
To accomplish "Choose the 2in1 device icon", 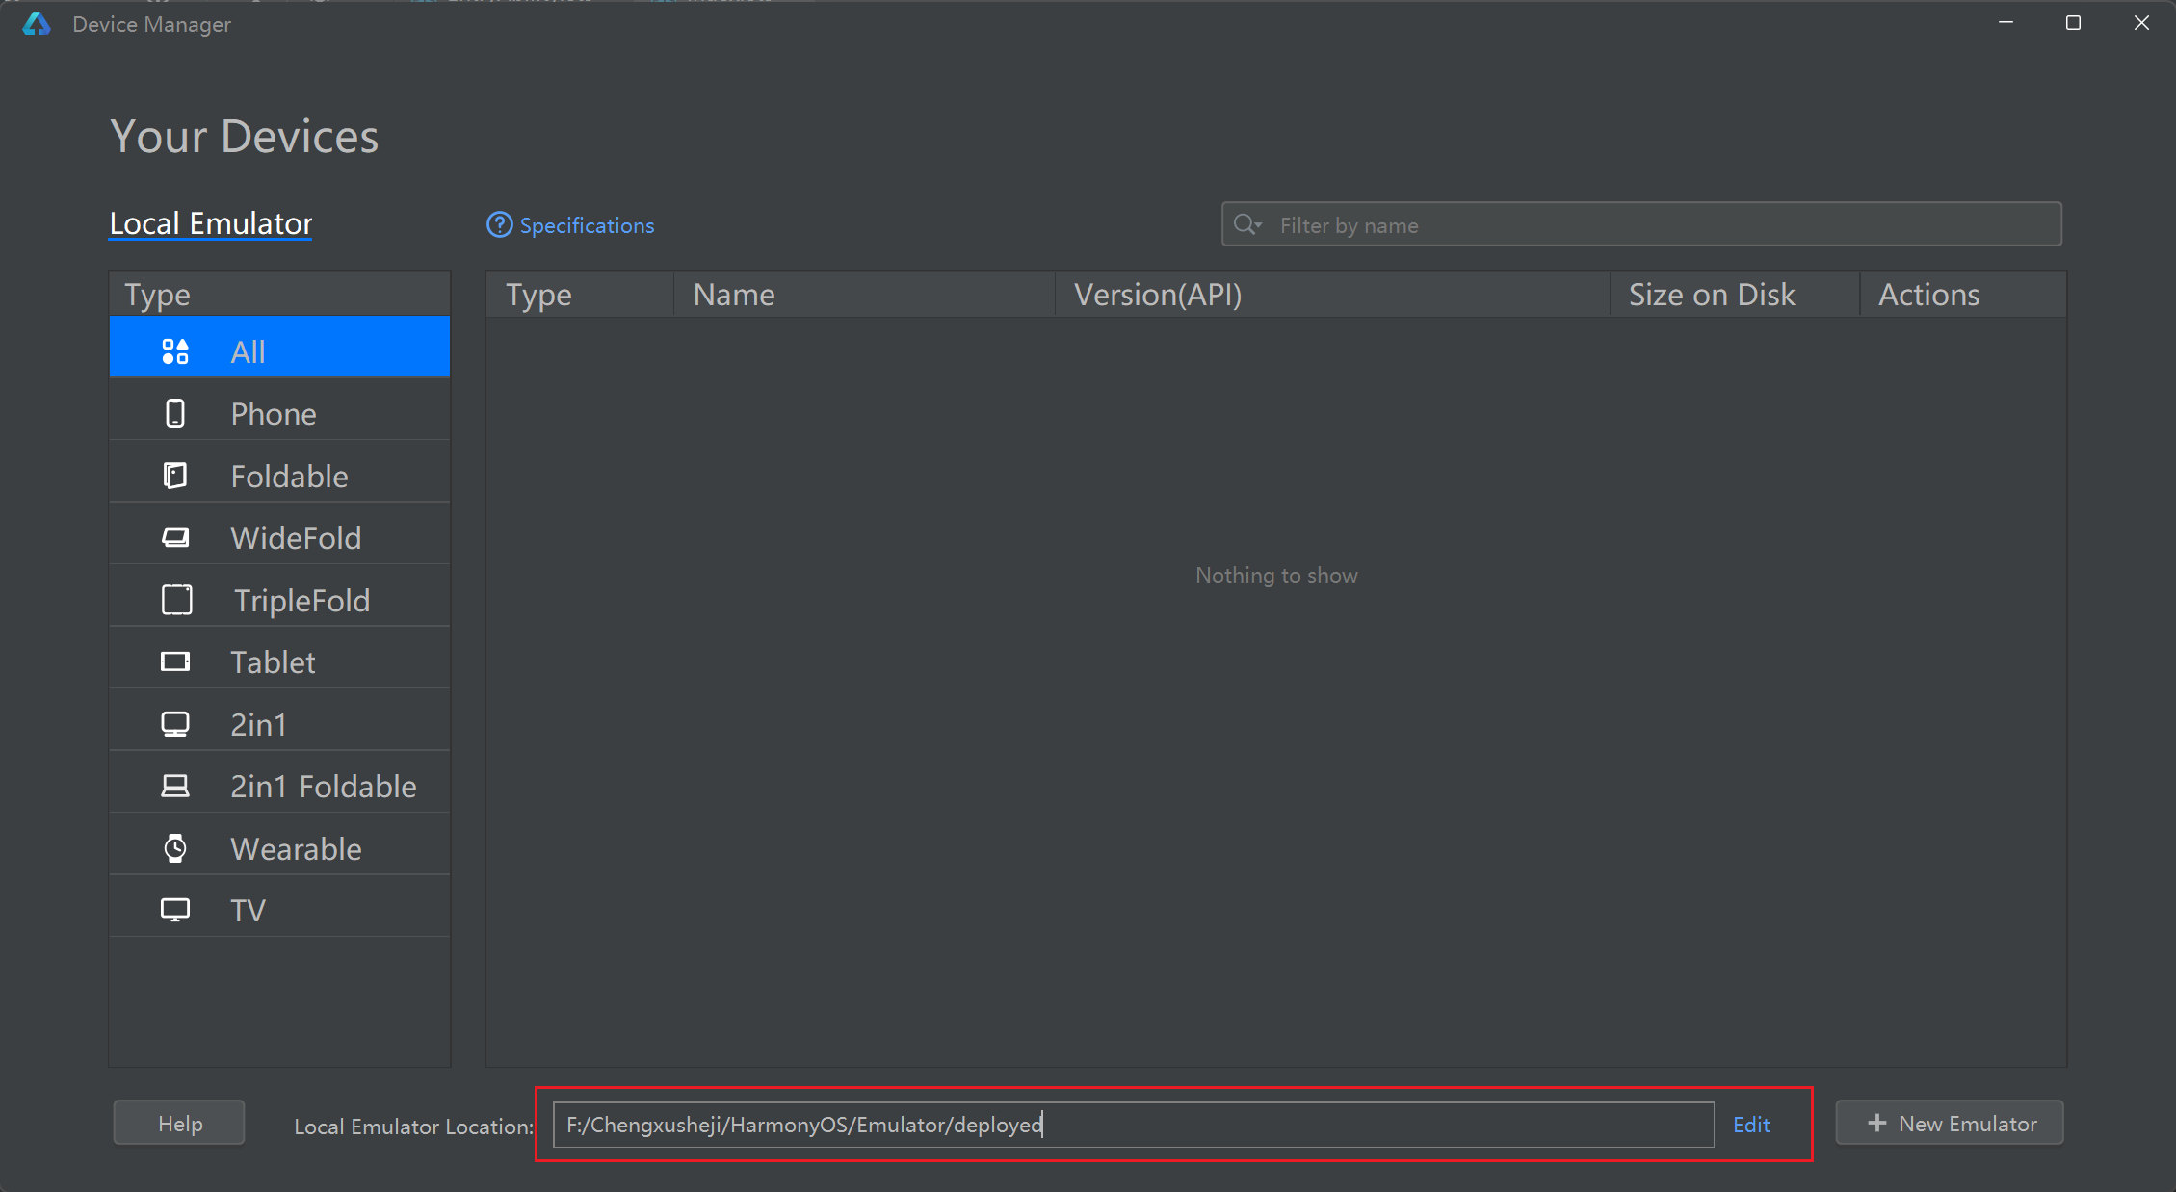I will tap(175, 724).
